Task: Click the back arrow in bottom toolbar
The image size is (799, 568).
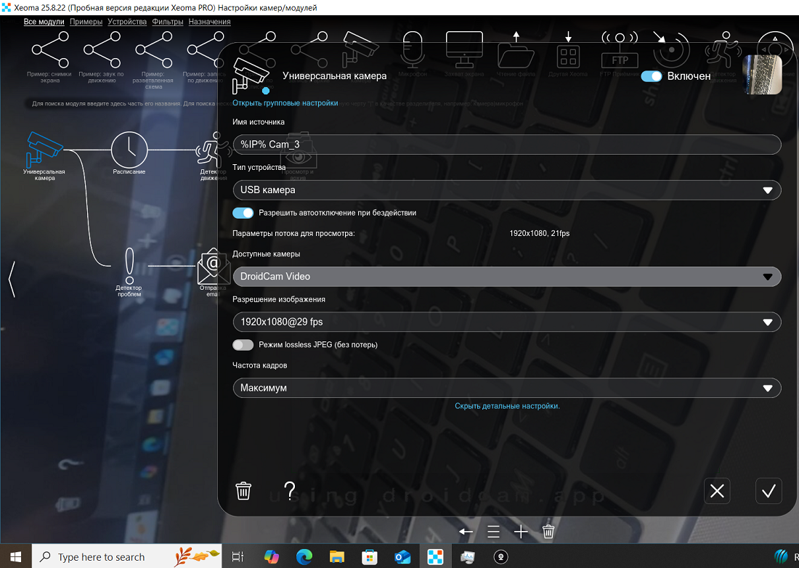Action: point(466,532)
